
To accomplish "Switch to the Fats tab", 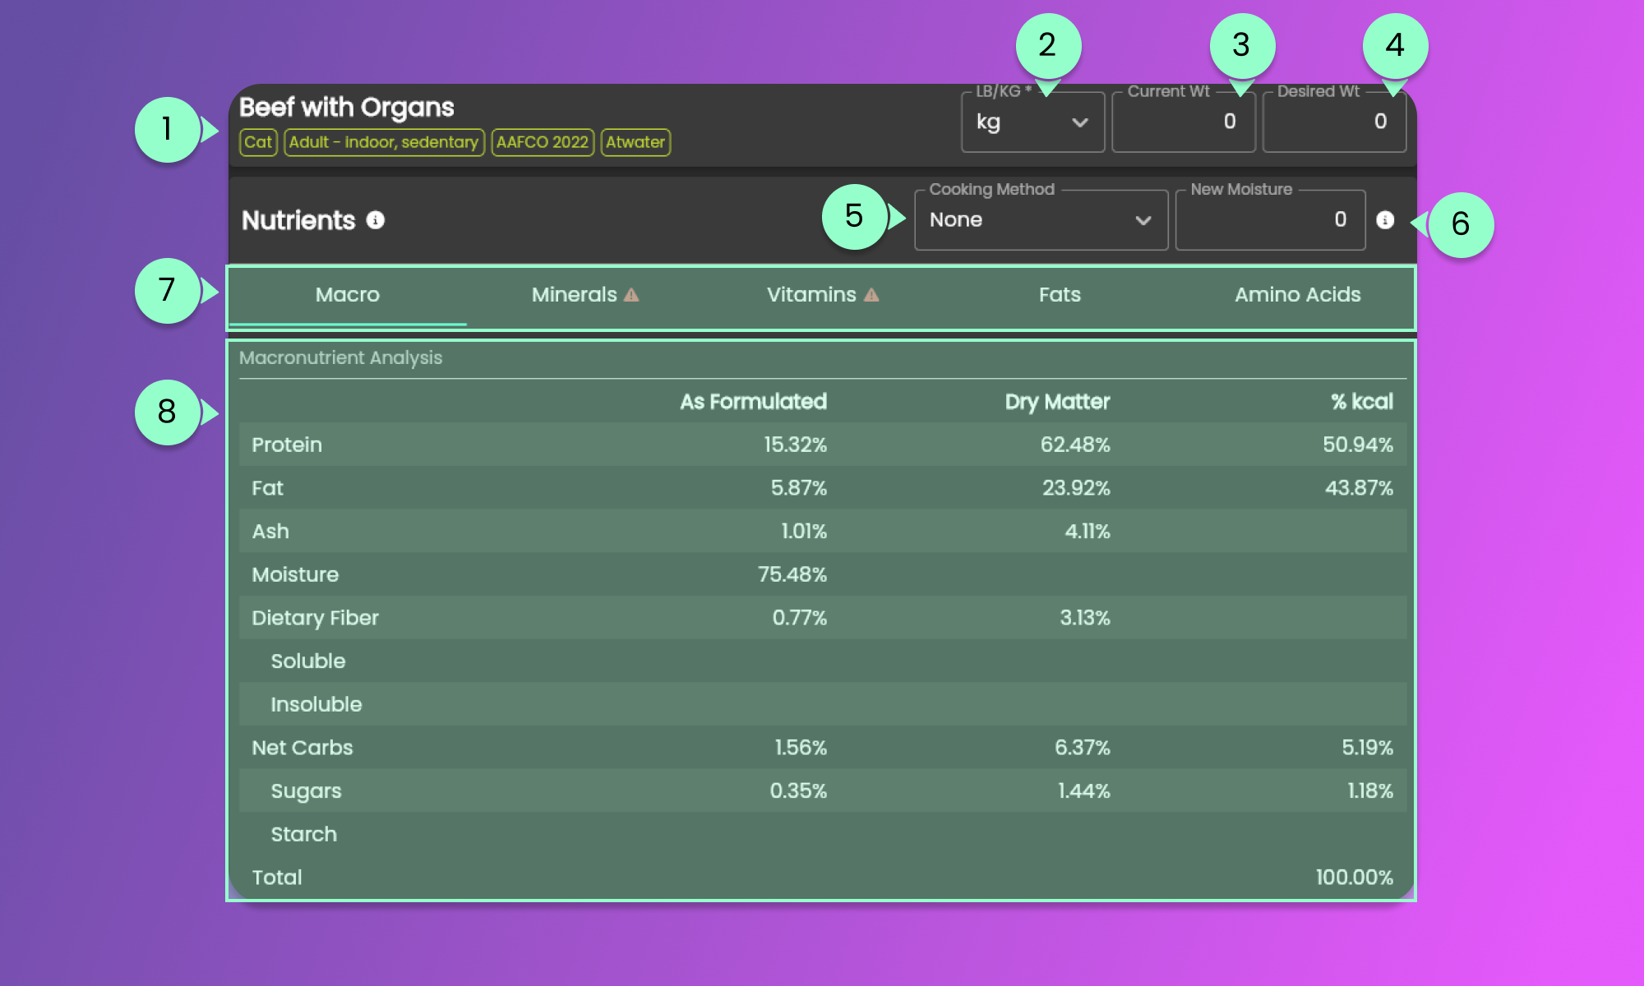I will [1060, 295].
